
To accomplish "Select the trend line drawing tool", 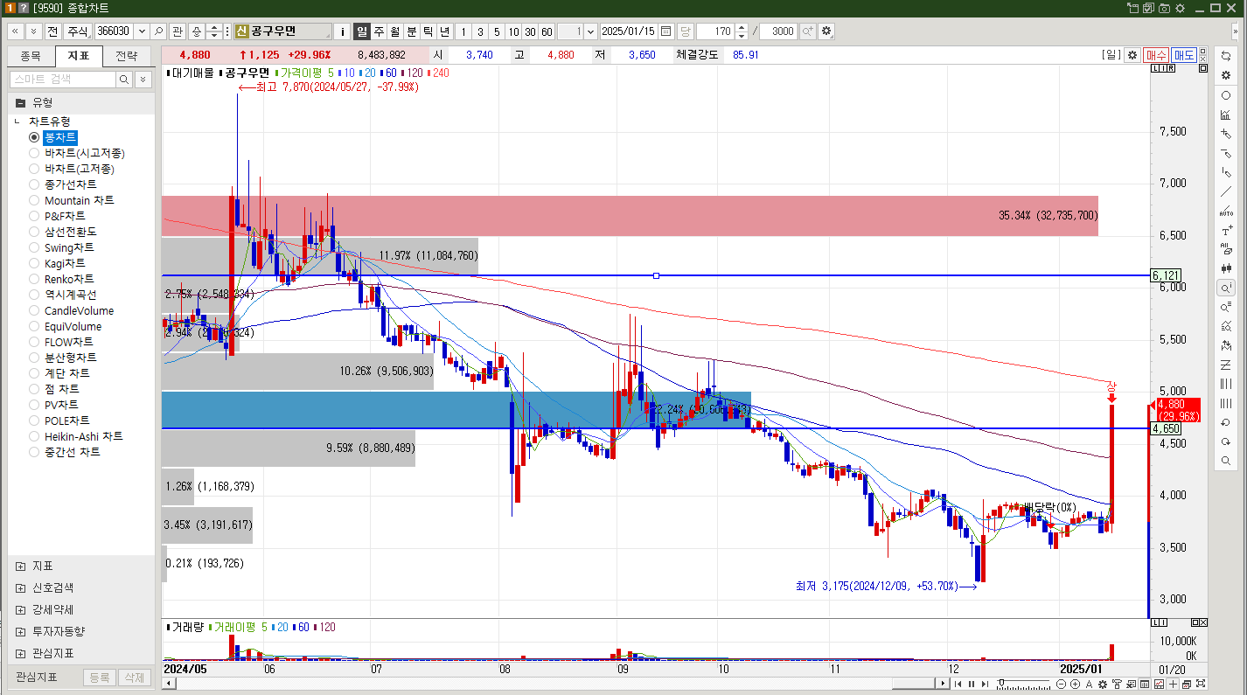I will pyautogui.click(x=1226, y=191).
